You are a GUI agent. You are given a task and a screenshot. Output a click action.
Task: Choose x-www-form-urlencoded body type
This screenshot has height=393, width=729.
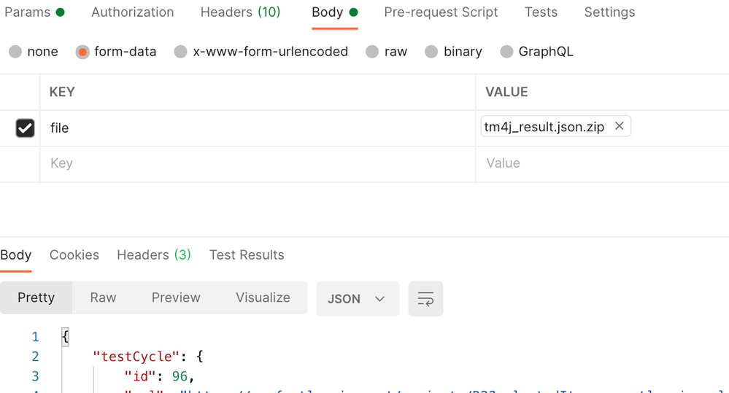point(181,52)
